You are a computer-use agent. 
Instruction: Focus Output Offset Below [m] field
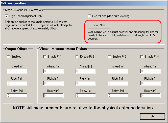coord(17,96)
